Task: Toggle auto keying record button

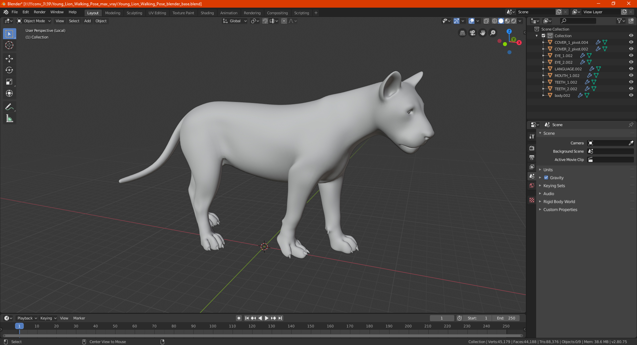Action: coord(239,318)
